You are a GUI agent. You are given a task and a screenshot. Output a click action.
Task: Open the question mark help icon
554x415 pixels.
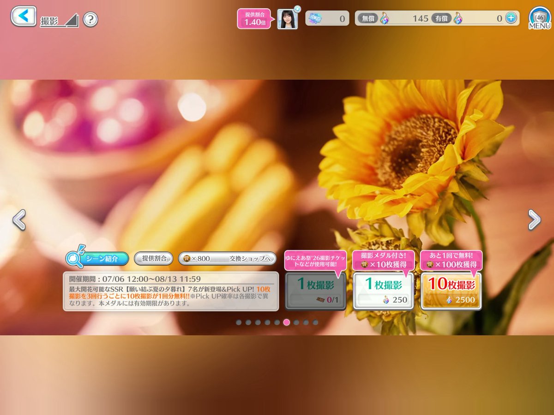pos(91,19)
